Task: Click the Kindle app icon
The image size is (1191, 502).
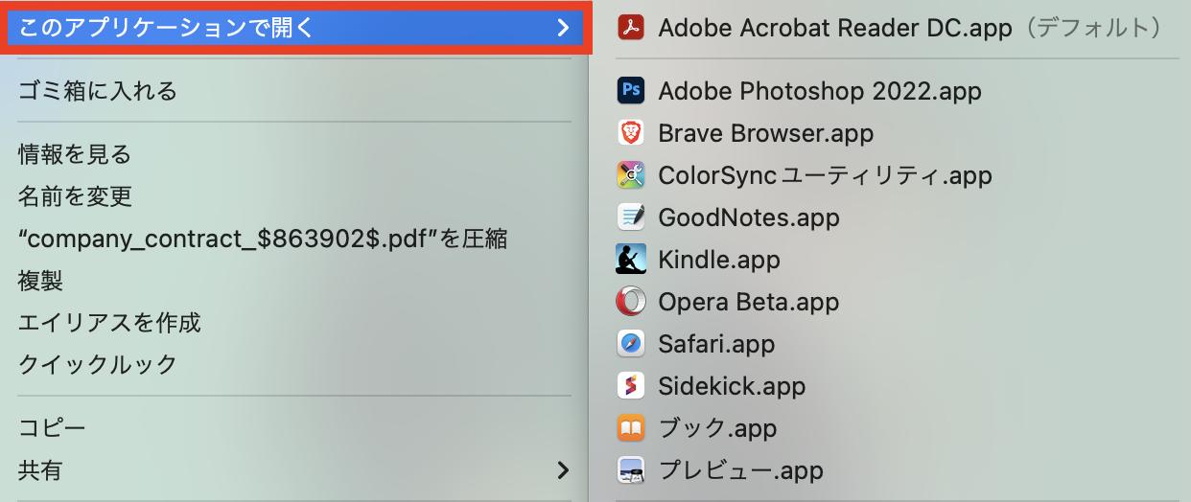Action: (x=630, y=260)
